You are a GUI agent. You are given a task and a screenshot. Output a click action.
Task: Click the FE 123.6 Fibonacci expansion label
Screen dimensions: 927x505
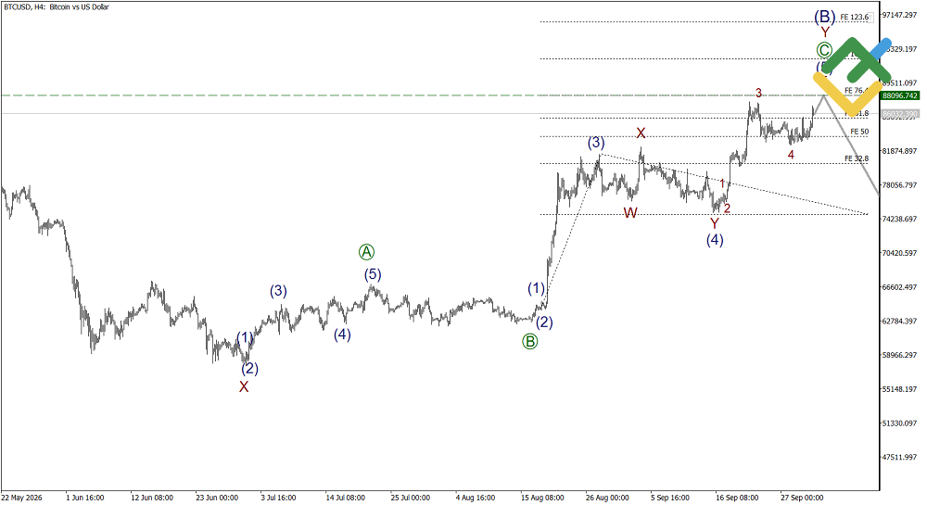pyautogui.click(x=855, y=17)
